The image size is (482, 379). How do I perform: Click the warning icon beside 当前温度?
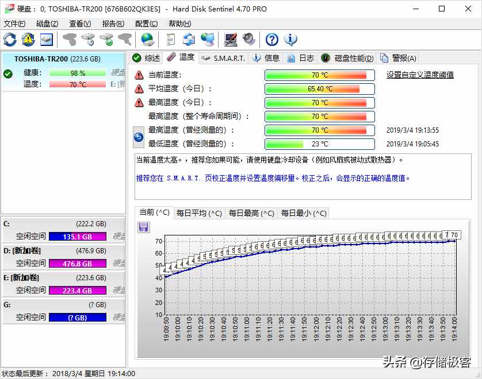coord(139,75)
